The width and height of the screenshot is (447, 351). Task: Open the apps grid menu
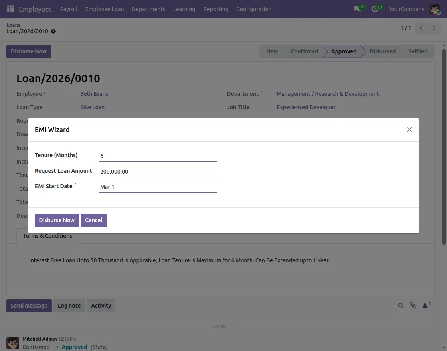pos(10,9)
